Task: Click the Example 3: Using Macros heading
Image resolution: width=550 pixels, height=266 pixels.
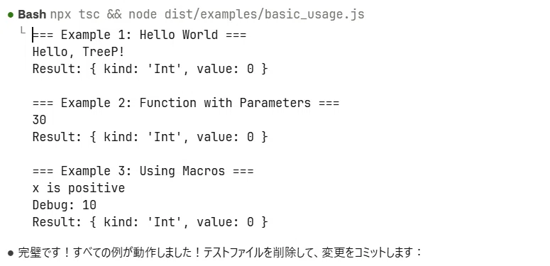Action: click(x=143, y=171)
